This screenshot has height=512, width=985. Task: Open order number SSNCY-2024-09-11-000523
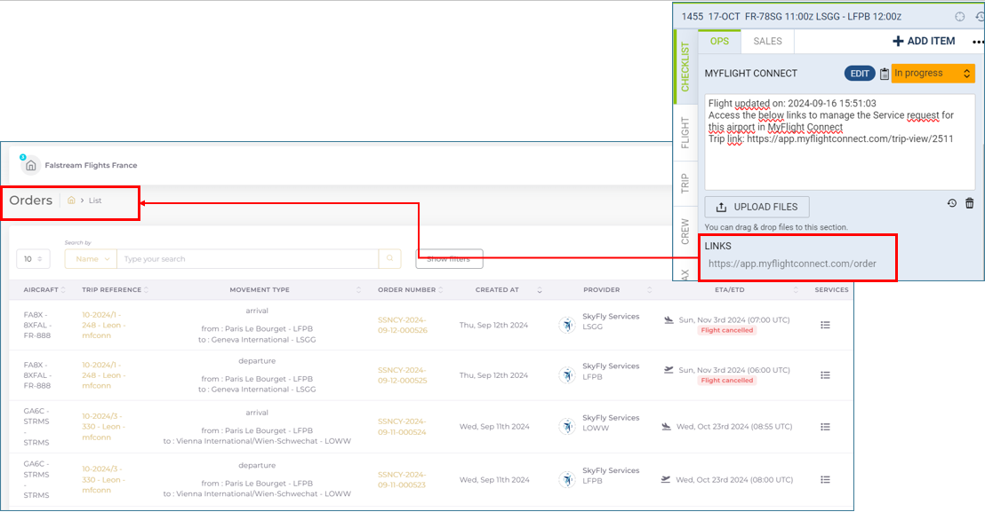pos(402,479)
